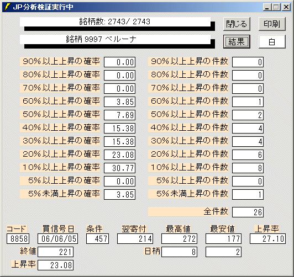Click the 60%以上上昇の確率 field showing 3.85
The image size is (294, 277).
click(x=119, y=102)
